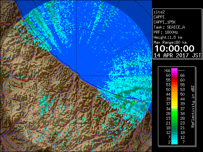Click the lone '2' legend label
This screenshot has height=152, width=203.
coord(169,142)
